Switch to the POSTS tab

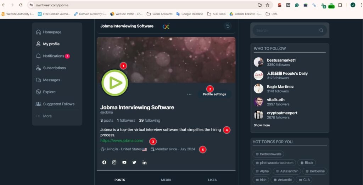(120, 180)
